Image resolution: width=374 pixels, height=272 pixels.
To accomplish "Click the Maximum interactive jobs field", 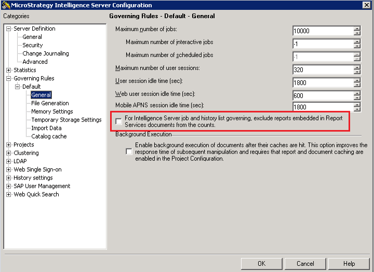I will (x=323, y=44).
